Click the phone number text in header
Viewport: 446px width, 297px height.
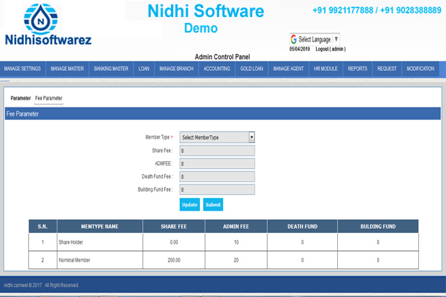[377, 10]
